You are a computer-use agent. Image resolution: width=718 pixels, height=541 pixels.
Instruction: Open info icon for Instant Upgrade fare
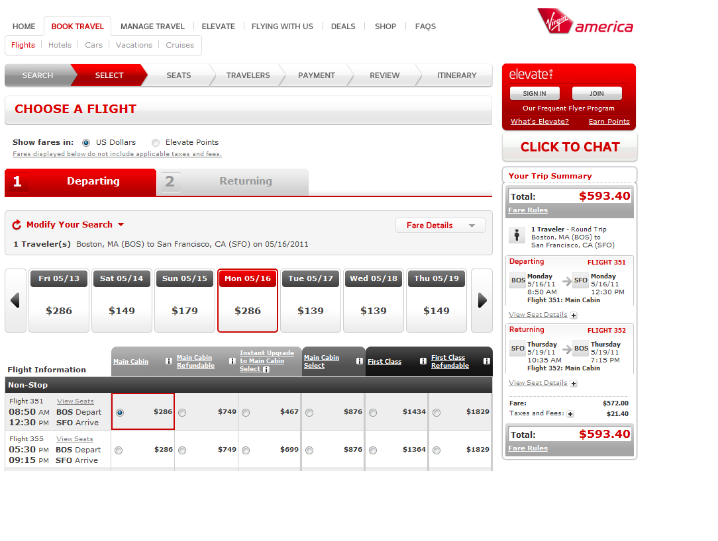266,370
